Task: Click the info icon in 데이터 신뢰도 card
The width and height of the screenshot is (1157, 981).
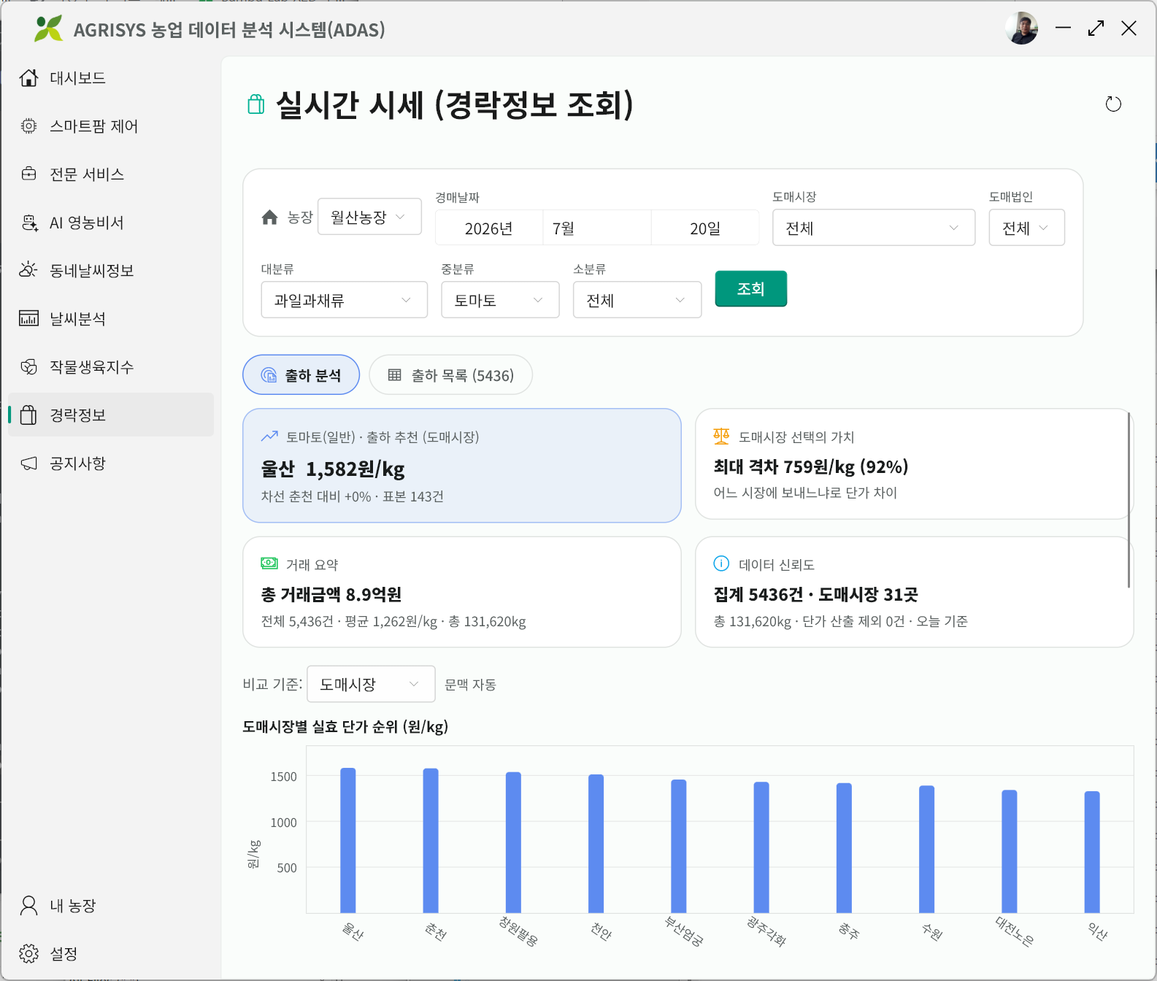Action: (x=721, y=563)
